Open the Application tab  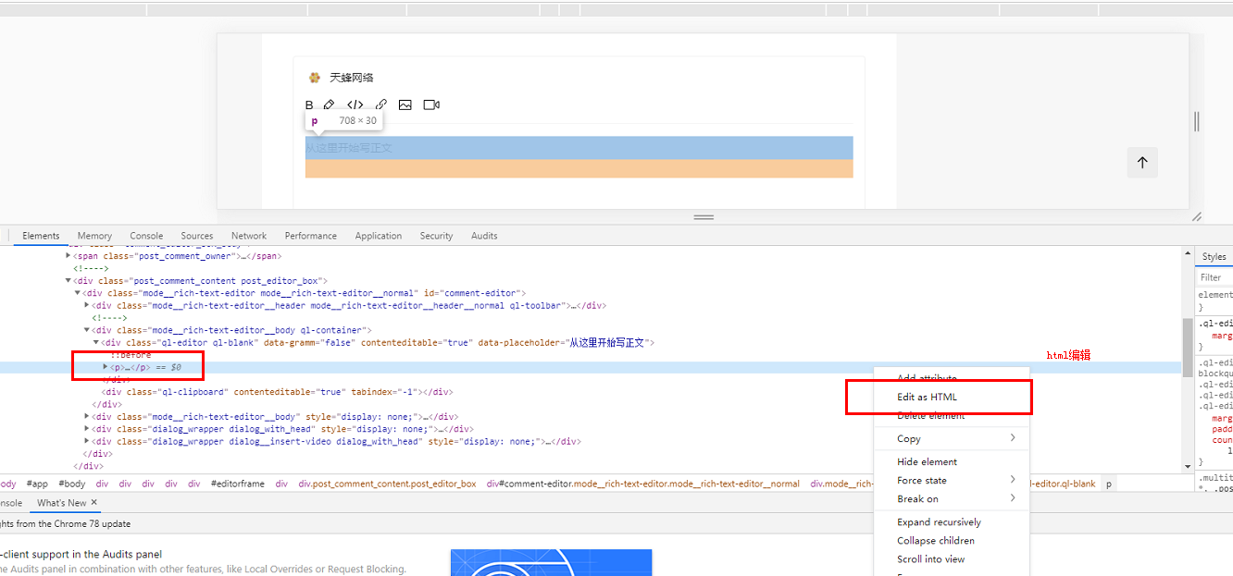coord(379,236)
